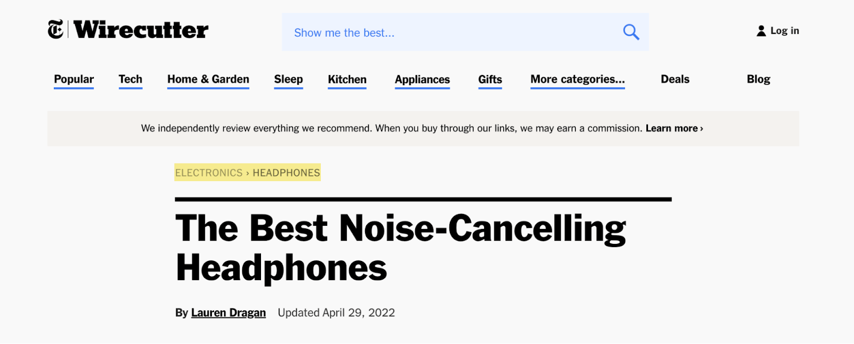Open the Wirecutter homepage via its logo
854x344 pixels.
140,30
